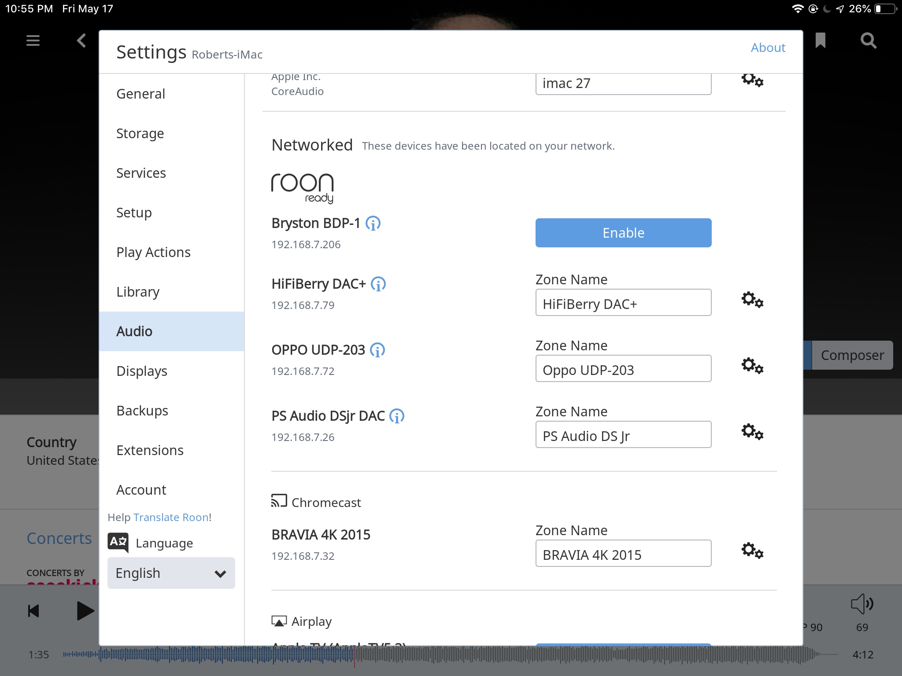Skip to previous track

(33, 611)
